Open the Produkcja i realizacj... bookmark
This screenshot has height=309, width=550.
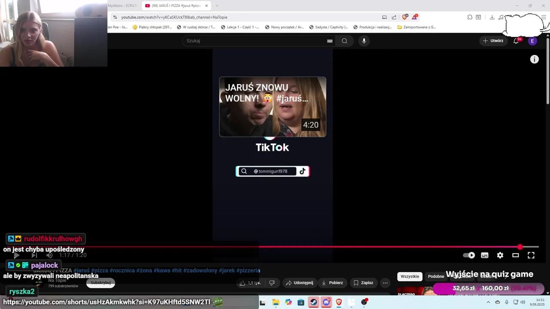[373, 27]
